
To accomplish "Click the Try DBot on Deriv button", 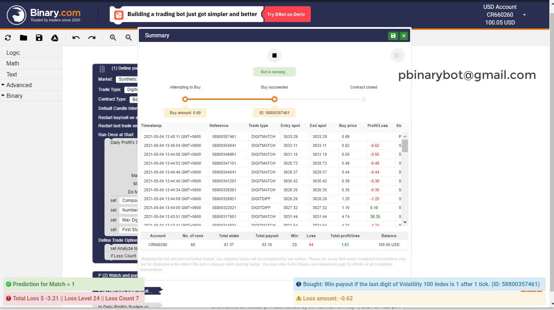I will click(287, 14).
